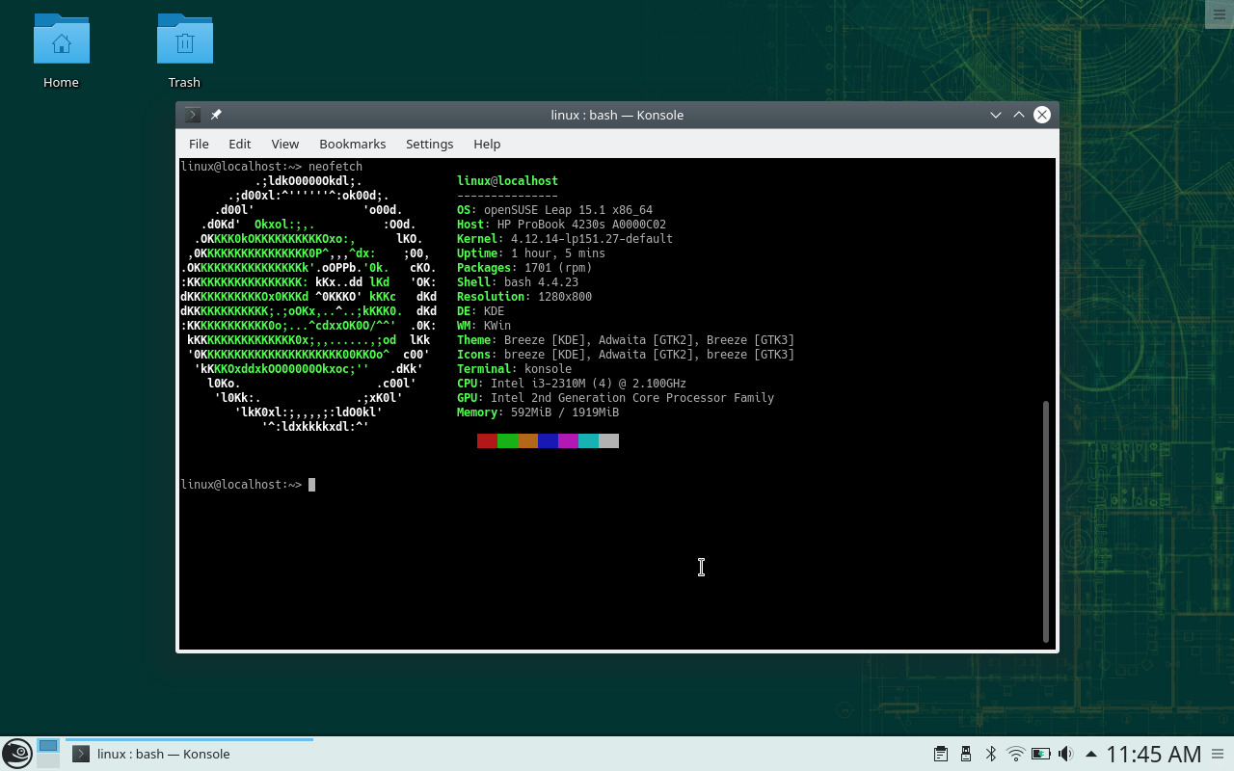Mute sound using the speaker icon

pyautogui.click(x=1066, y=753)
